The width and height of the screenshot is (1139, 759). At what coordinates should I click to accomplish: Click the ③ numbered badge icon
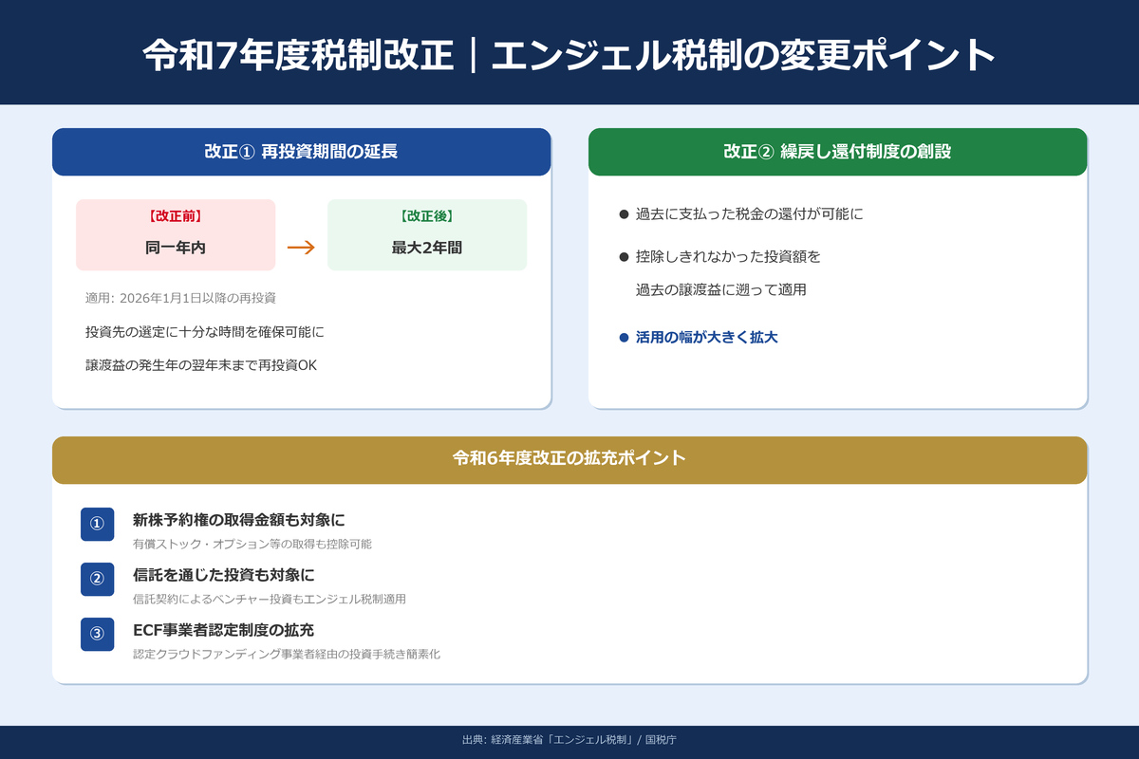coord(97,635)
